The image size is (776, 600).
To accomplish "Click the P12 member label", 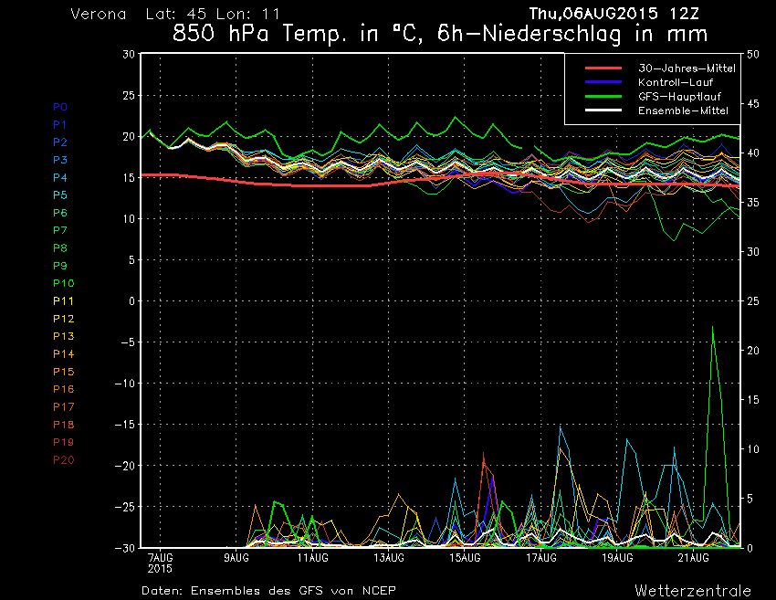I will click(x=63, y=319).
